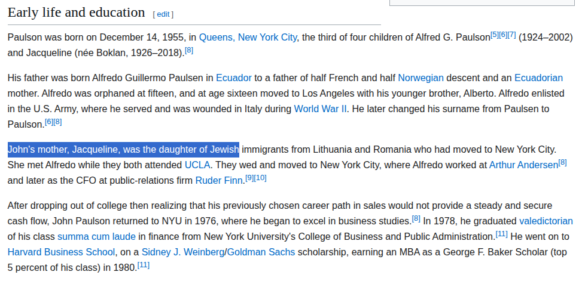This screenshot has height=281, width=579.
Task: Click citation [5] after Alfred G. Paulson
Action: (495, 35)
